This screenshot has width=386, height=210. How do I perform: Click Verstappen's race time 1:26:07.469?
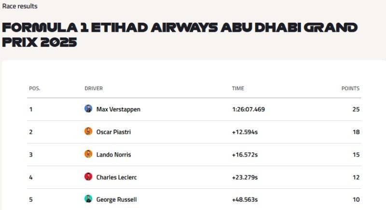(x=248, y=109)
